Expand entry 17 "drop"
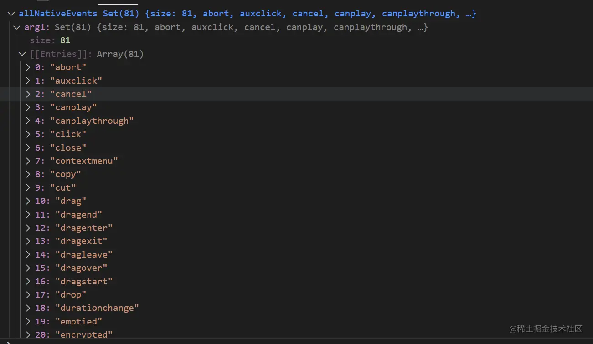593x344 pixels. click(28, 295)
